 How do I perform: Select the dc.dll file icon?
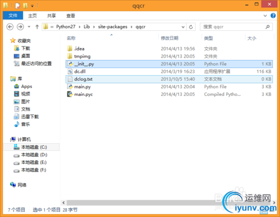tap(70, 71)
